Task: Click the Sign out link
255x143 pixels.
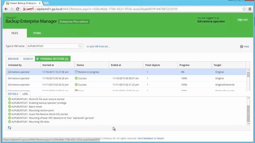Action: coord(242,20)
